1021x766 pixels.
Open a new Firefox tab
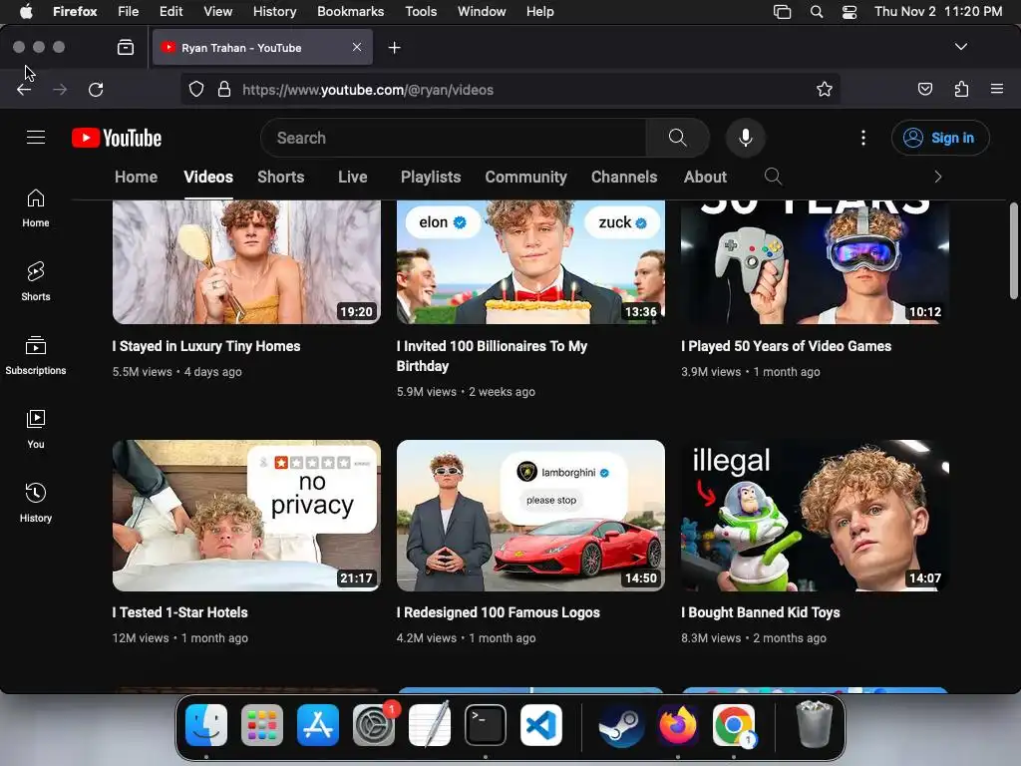[x=394, y=48]
